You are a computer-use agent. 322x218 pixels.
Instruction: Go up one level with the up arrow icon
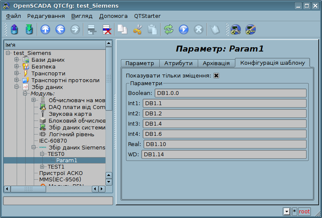tap(45, 29)
